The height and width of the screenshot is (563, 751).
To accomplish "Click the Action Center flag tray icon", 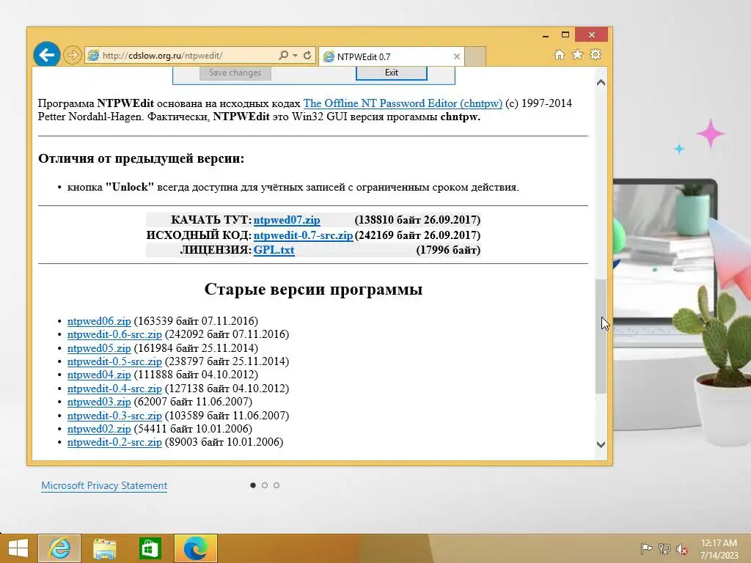I will click(x=646, y=548).
